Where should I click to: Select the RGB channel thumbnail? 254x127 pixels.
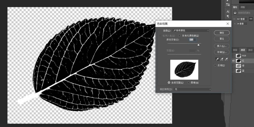pyautogui.click(x=239, y=56)
